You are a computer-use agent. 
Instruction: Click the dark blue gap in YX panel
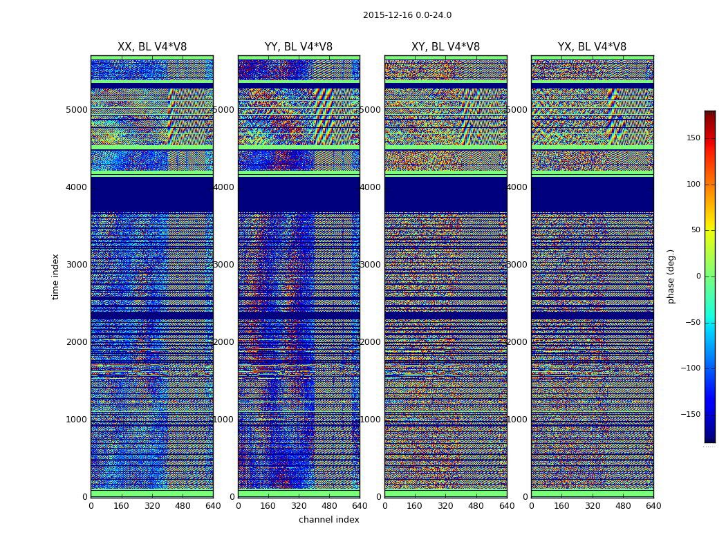click(592, 194)
